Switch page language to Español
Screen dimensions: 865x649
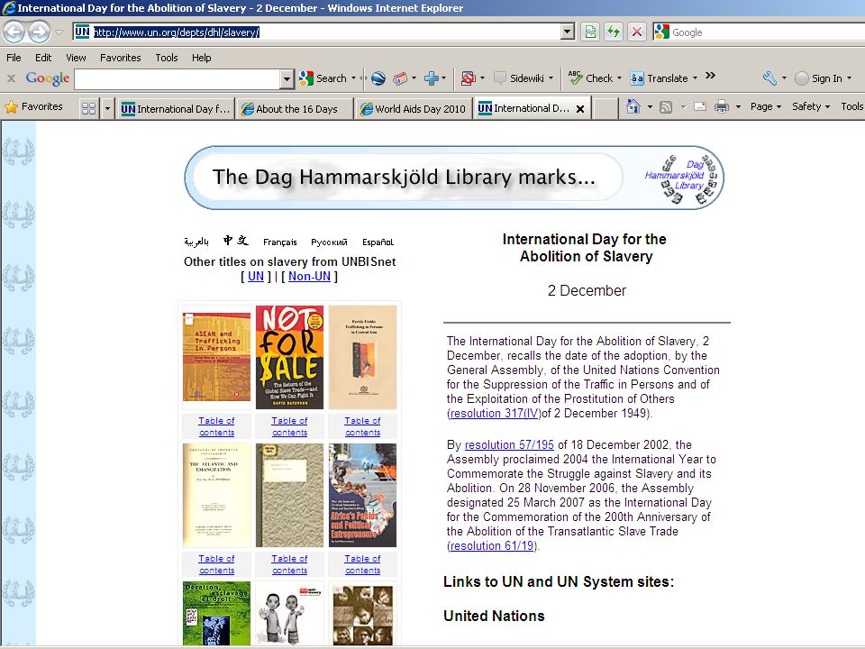coord(378,242)
